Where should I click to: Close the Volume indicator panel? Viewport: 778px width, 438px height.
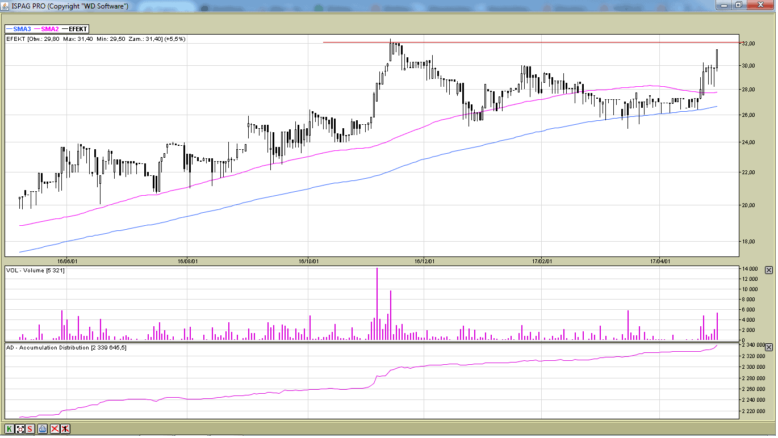point(769,271)
